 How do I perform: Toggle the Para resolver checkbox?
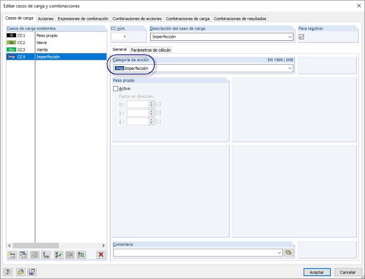point(302,37)
